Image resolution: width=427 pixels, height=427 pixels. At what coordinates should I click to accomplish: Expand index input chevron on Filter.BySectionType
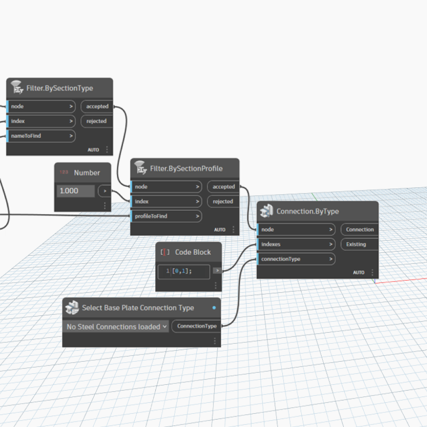[71, 121]
